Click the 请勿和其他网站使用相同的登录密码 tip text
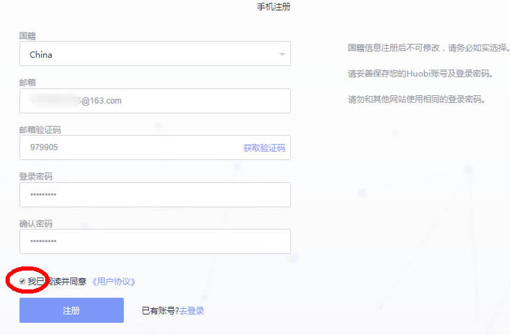The image size is (510, 336). click(416, 99)
